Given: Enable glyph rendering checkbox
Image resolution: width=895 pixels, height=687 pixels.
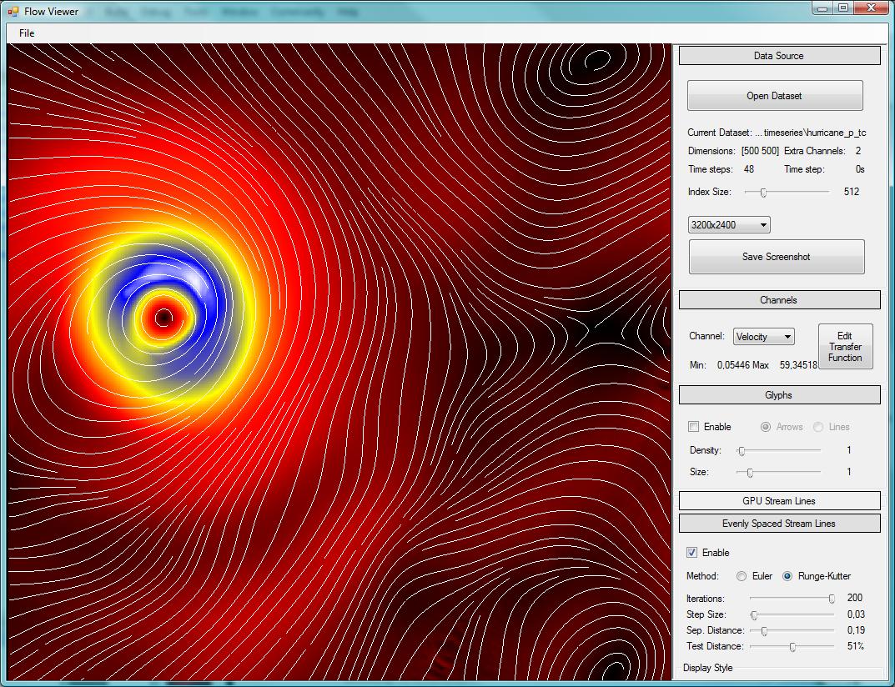Looking at the screenshot, I should click(693, 426).
